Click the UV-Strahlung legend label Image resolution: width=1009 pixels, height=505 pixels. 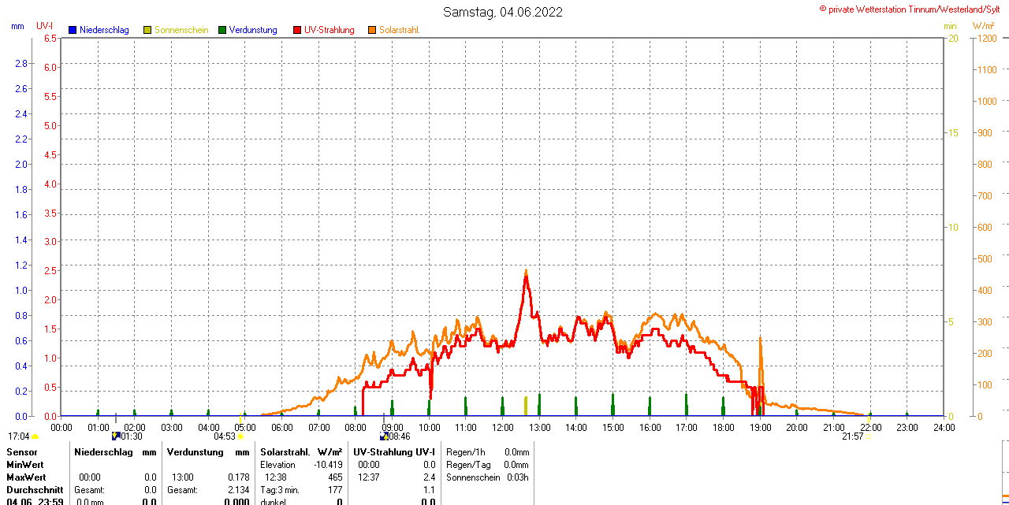point(330,30)
